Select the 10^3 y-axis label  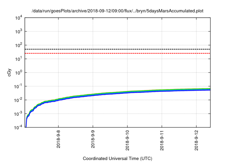point(19,31)
